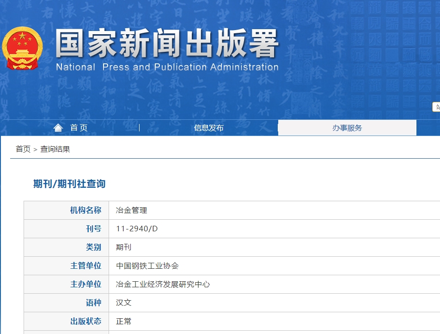The height and width of the screenshot is (334, 440).
Task: Select the 语种 label cell
Action: point(67,303)
